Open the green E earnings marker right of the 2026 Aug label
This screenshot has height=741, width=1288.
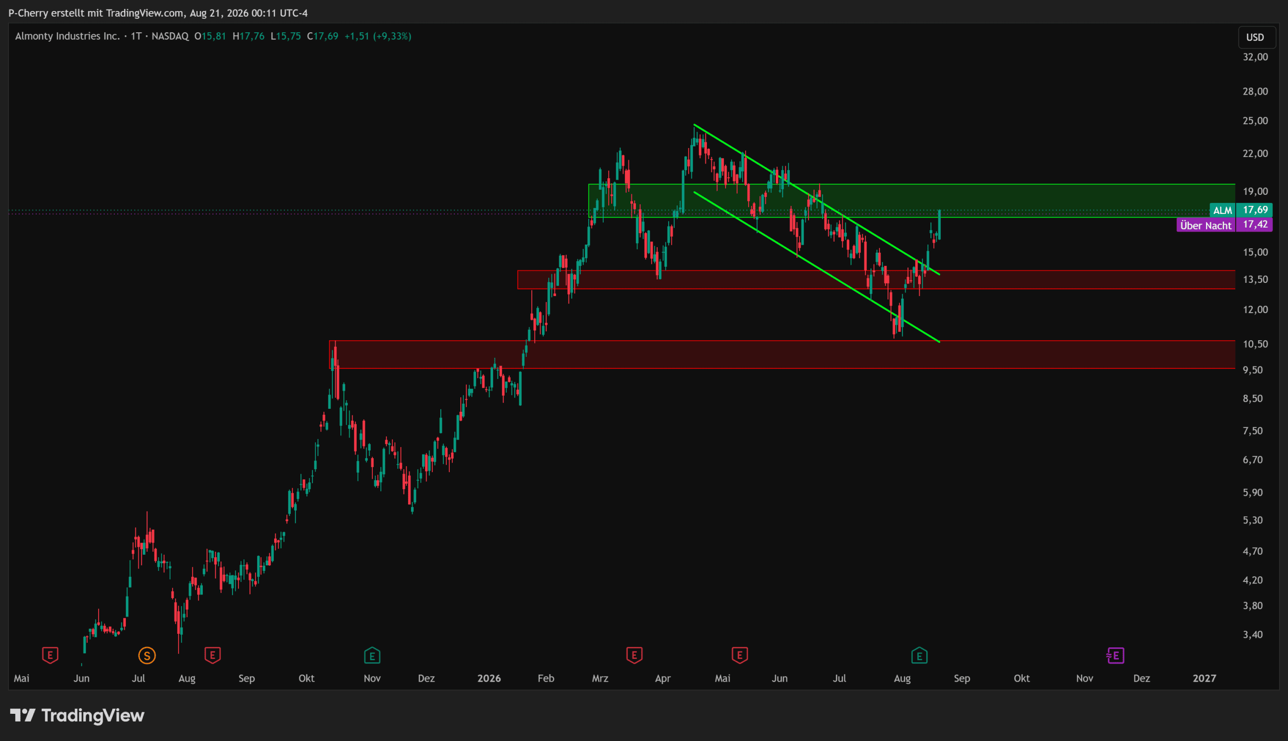point(919,655)
